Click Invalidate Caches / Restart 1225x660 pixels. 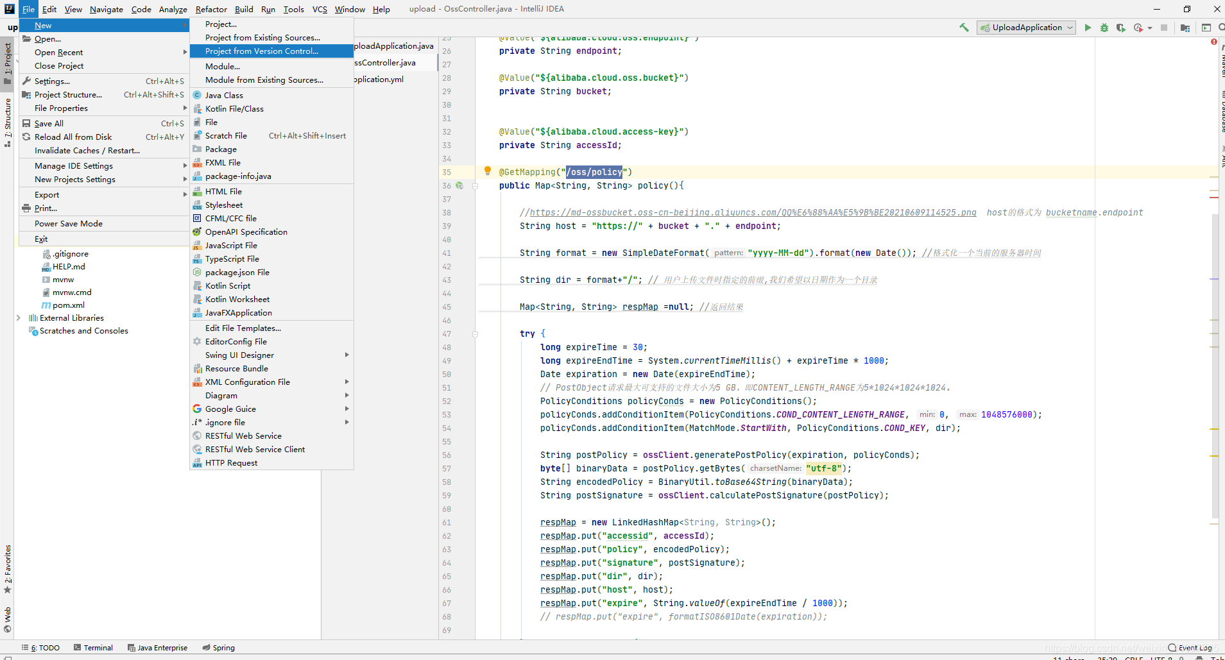104,150
